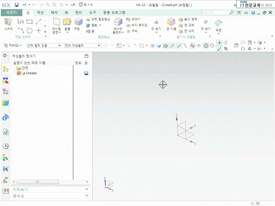This screenshot has height=206, width=275.
Task: Toggle snap to midpoint
Action: click(x=179, y=46)
